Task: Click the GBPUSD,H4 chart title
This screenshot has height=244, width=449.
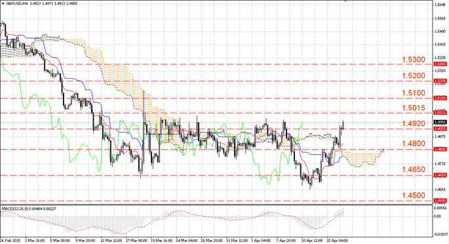Action: [x=16, y=4]
